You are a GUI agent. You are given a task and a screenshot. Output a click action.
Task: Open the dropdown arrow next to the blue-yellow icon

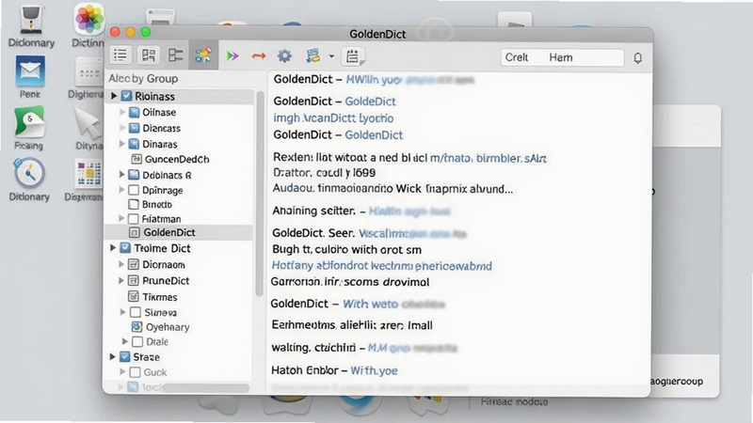[x=331, y=56]
